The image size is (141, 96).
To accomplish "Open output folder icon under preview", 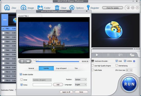I will [132, 55].
